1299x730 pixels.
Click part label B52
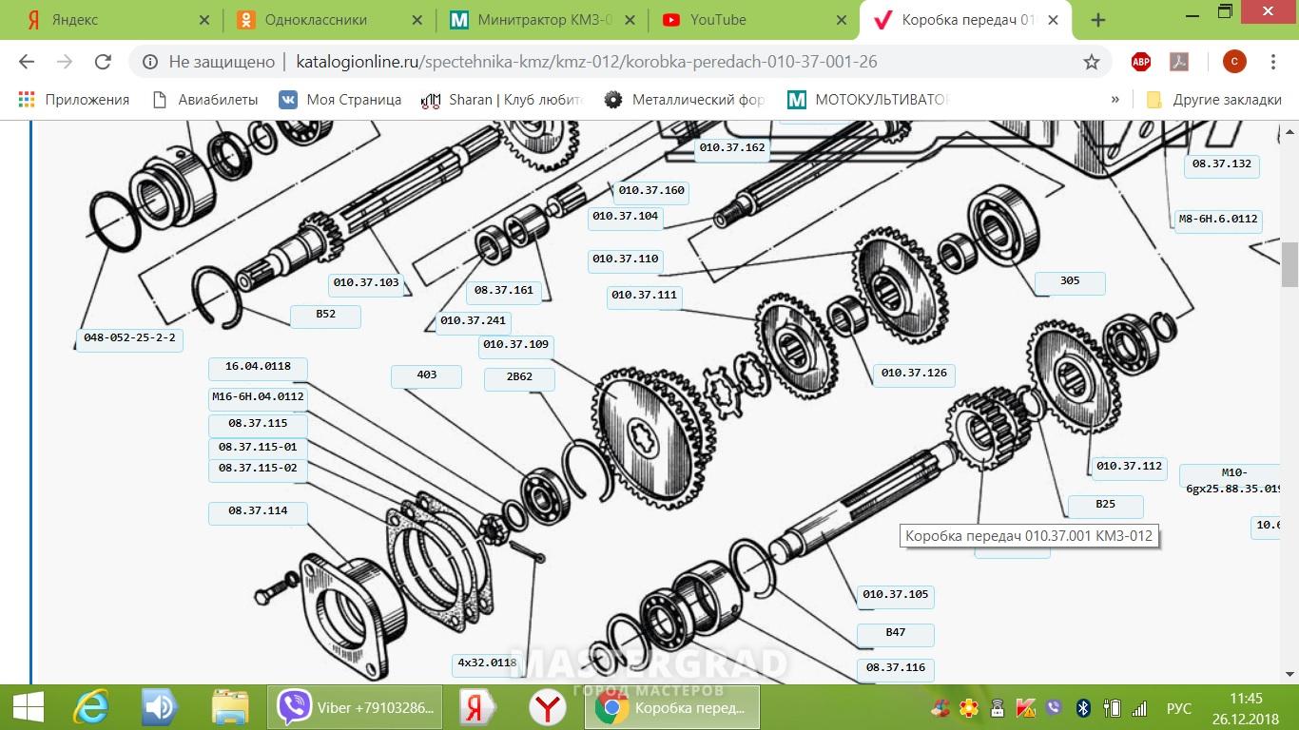click(326, 315)
